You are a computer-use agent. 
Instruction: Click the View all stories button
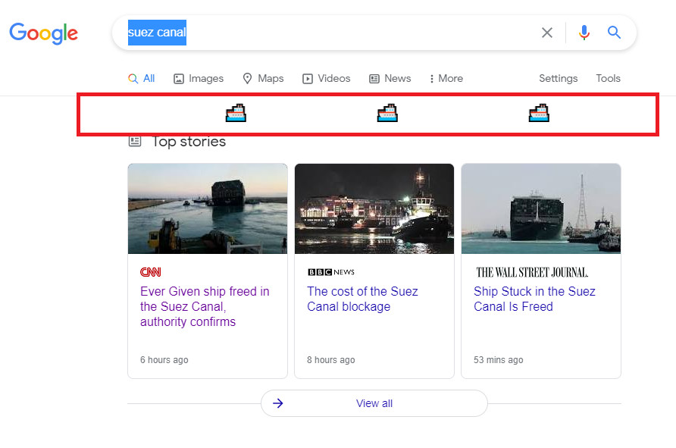click(x=374, y=403)
